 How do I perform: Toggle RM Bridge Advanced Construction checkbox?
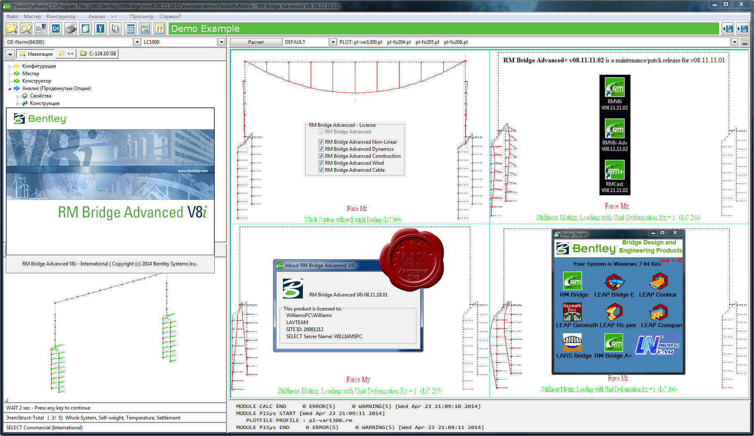pyautogui.click(x=321, y=156)
